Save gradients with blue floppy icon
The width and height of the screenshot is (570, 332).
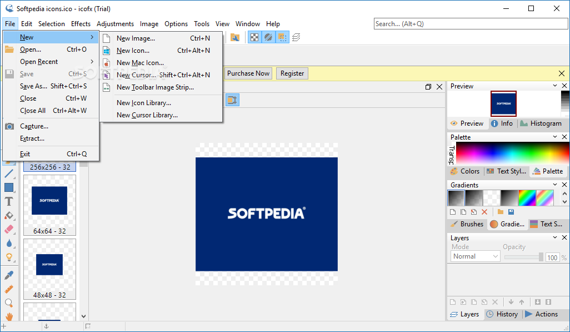pyautogui.click(x=511, y=212)
